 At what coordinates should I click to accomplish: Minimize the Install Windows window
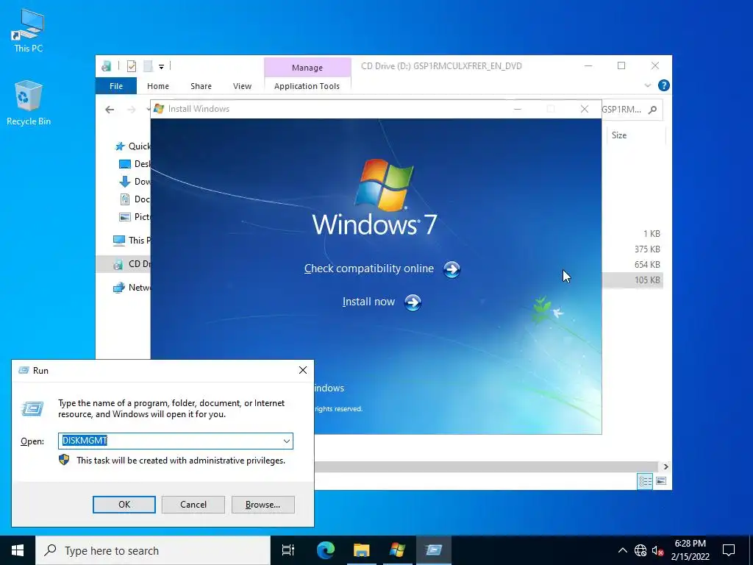517,109
